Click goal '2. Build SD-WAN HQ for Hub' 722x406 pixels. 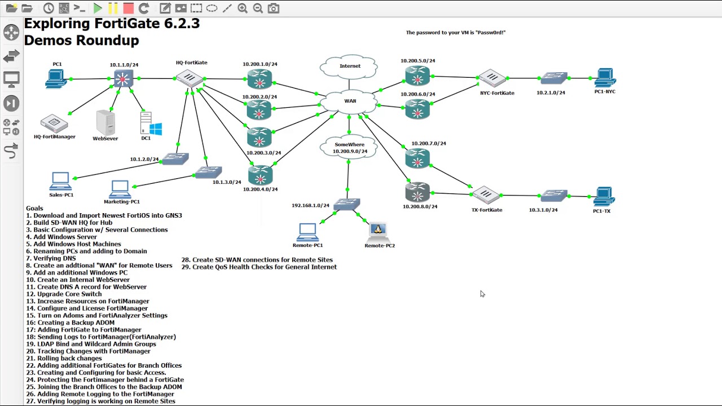click(x=69, y=223)
